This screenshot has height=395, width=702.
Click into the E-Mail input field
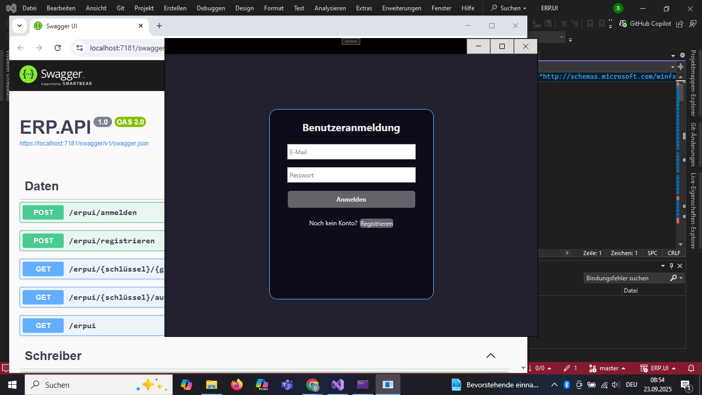351,152
